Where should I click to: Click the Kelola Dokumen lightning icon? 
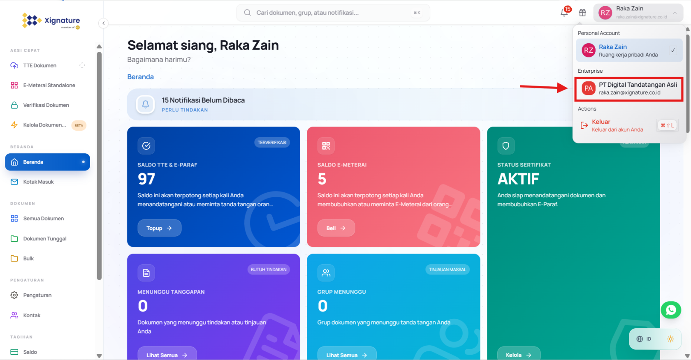pyautogui.click(x=14, y=125)
